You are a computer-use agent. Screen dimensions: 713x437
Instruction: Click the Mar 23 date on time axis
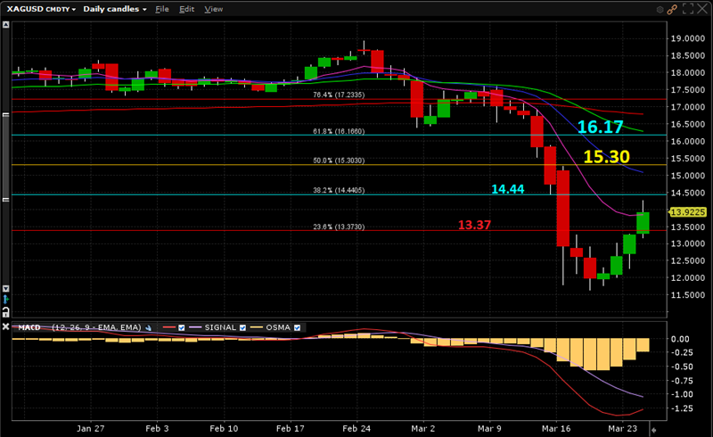pos(622,428)
